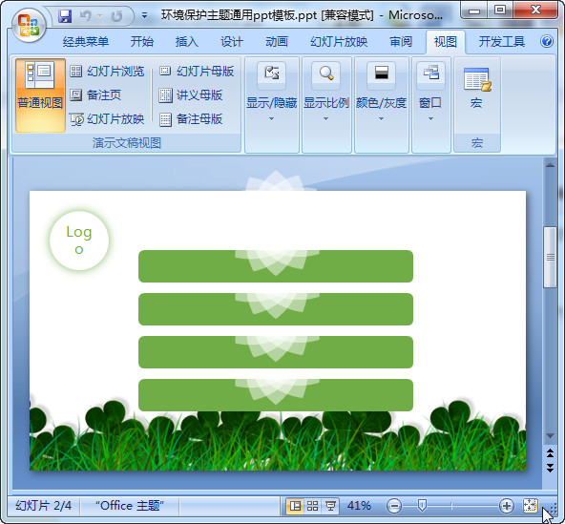This screenshot has height=524, width=565.
Task: Select the 动画 tab
Action: click(x=277, y=42)
